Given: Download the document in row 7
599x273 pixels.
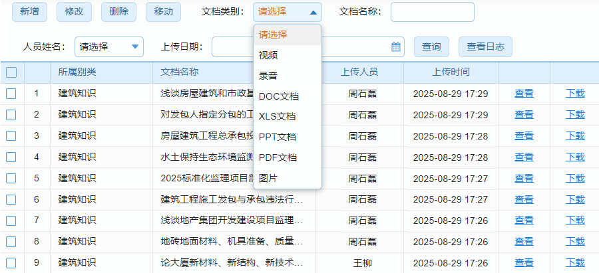Looking at the screenshot, I should [575, 220].
